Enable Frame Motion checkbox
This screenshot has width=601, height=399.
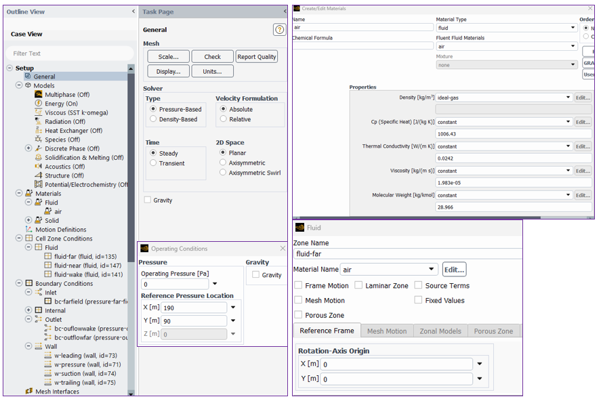point(298,285)
